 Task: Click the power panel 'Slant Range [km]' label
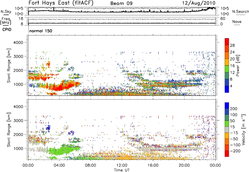click(9, 66)
